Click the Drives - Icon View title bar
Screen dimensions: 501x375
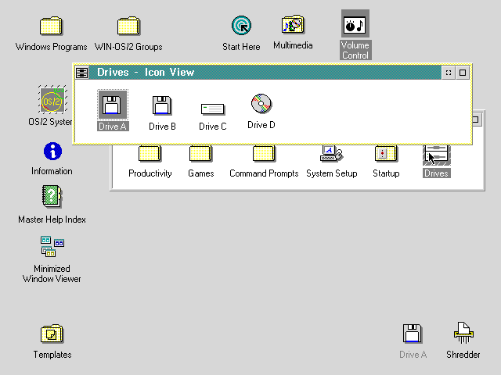(265, 73)
